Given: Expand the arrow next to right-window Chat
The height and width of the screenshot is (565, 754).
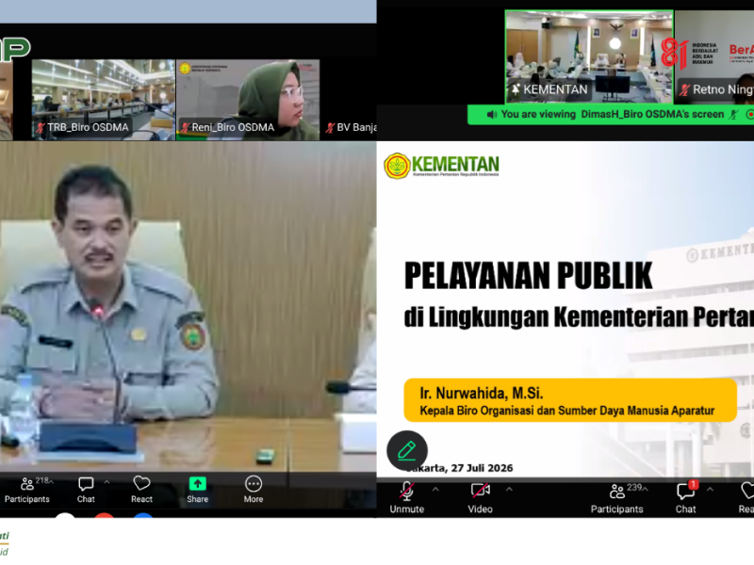Looking at the screenshot, I should (710, 489).
